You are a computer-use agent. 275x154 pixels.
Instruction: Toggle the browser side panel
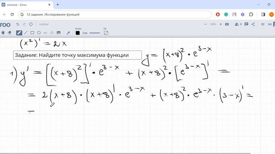(263, 15)
